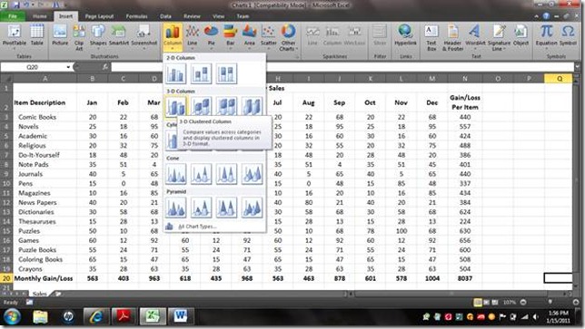Open Adobe Reader from taskbar
This screenshot has height=329, width=585.
click(x=124, y=316)
